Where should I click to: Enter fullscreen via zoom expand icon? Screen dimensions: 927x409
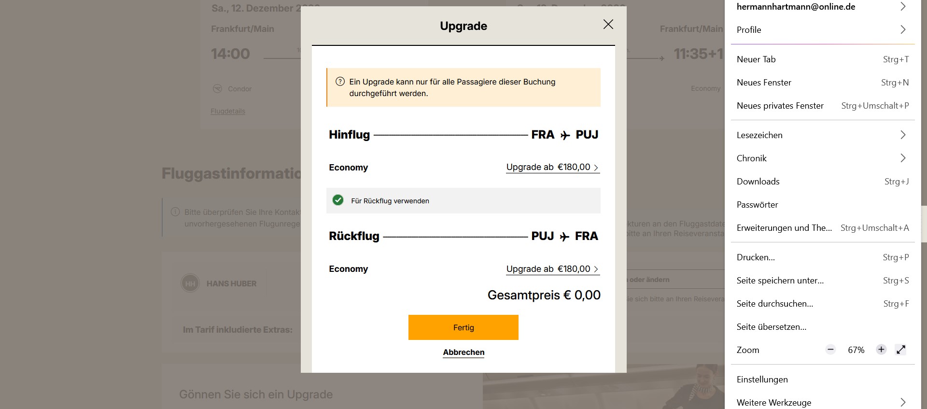(901, 350)
